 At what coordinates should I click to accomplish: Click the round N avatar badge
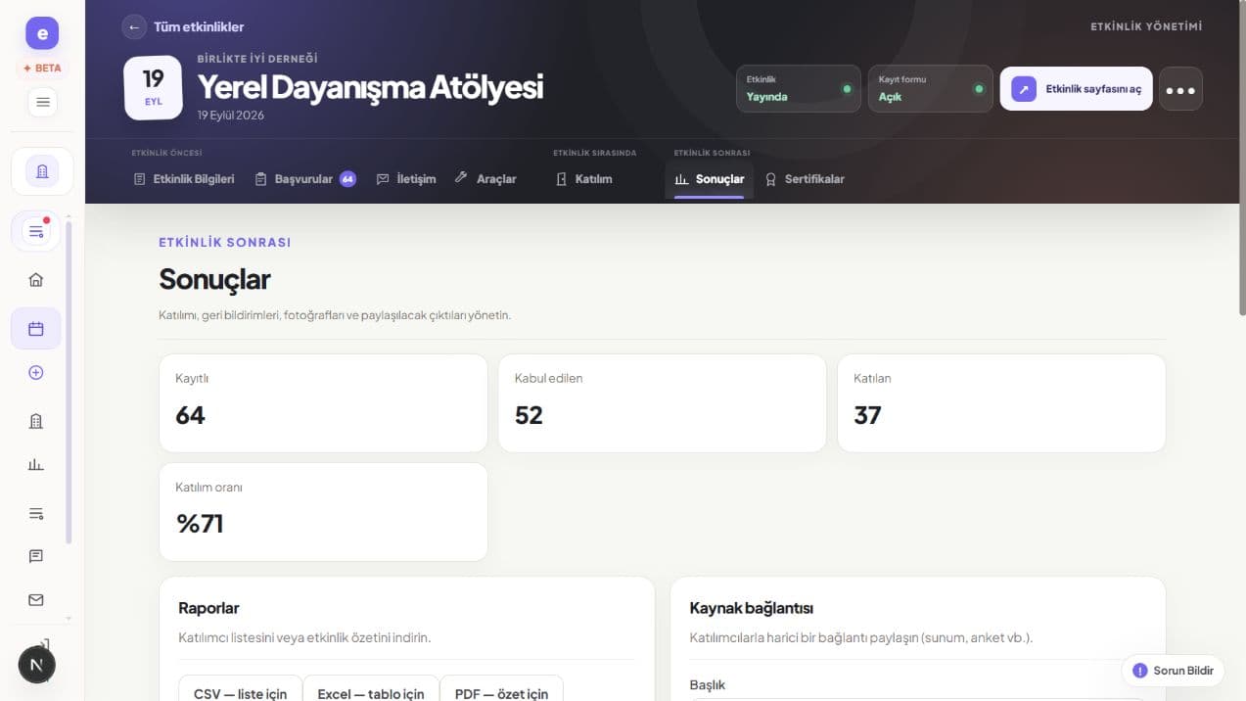click(x=37, y=665)
